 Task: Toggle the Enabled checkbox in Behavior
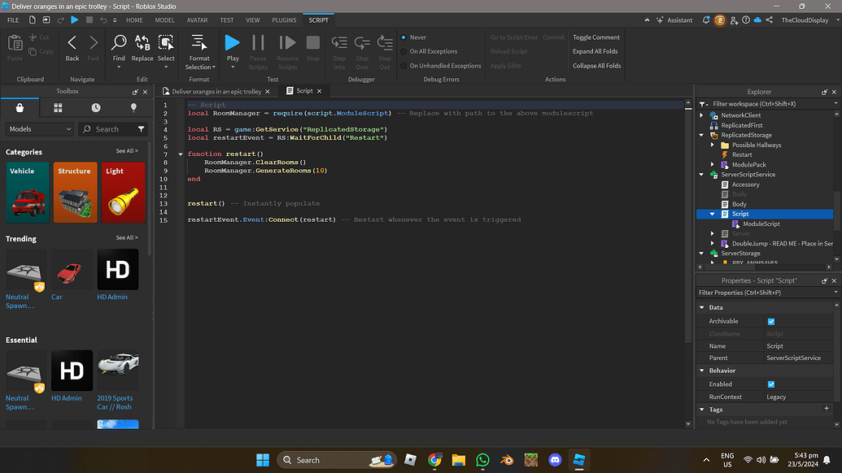point(771,384)
